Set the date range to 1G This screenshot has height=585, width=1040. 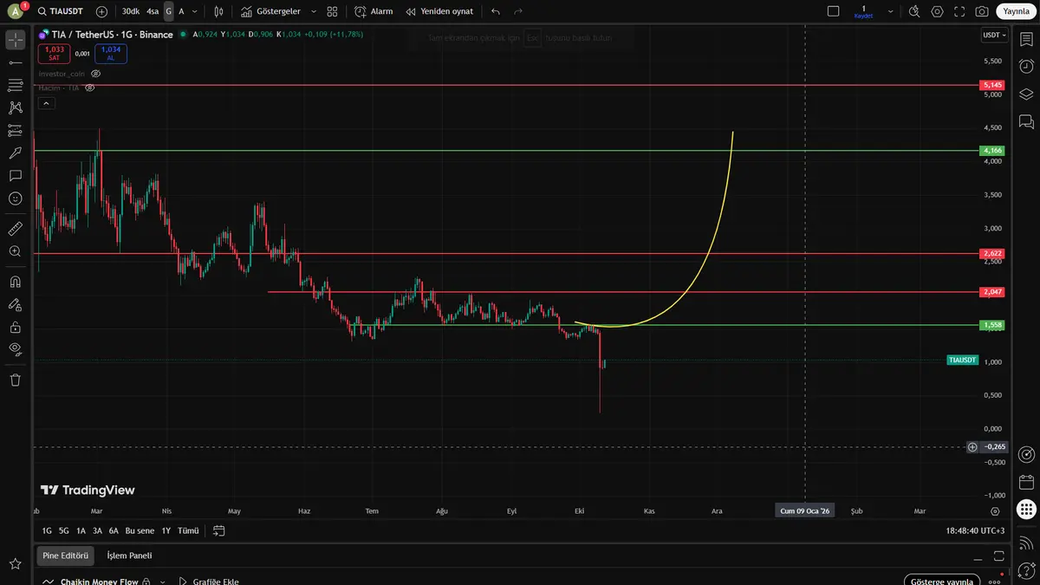click(x=47, y=530)
